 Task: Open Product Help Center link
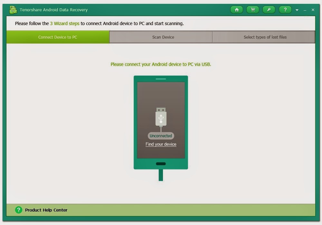pos(46,210)
